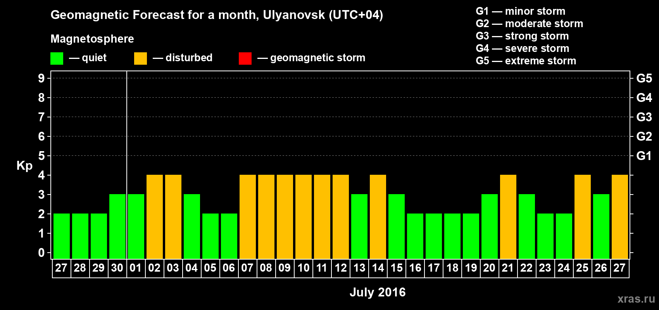Click the green bar for date 13
Viewport: 659px width, 310px height.
359,227
